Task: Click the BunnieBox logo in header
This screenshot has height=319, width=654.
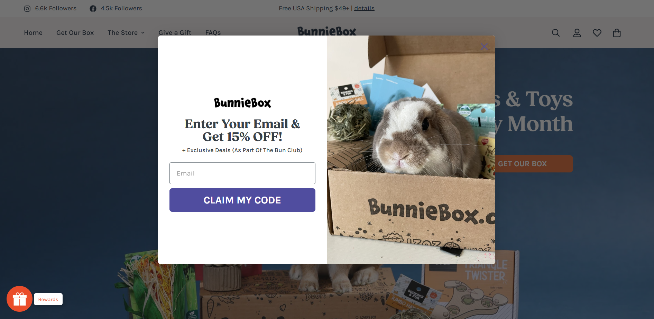Action: (x=327, y=31)
